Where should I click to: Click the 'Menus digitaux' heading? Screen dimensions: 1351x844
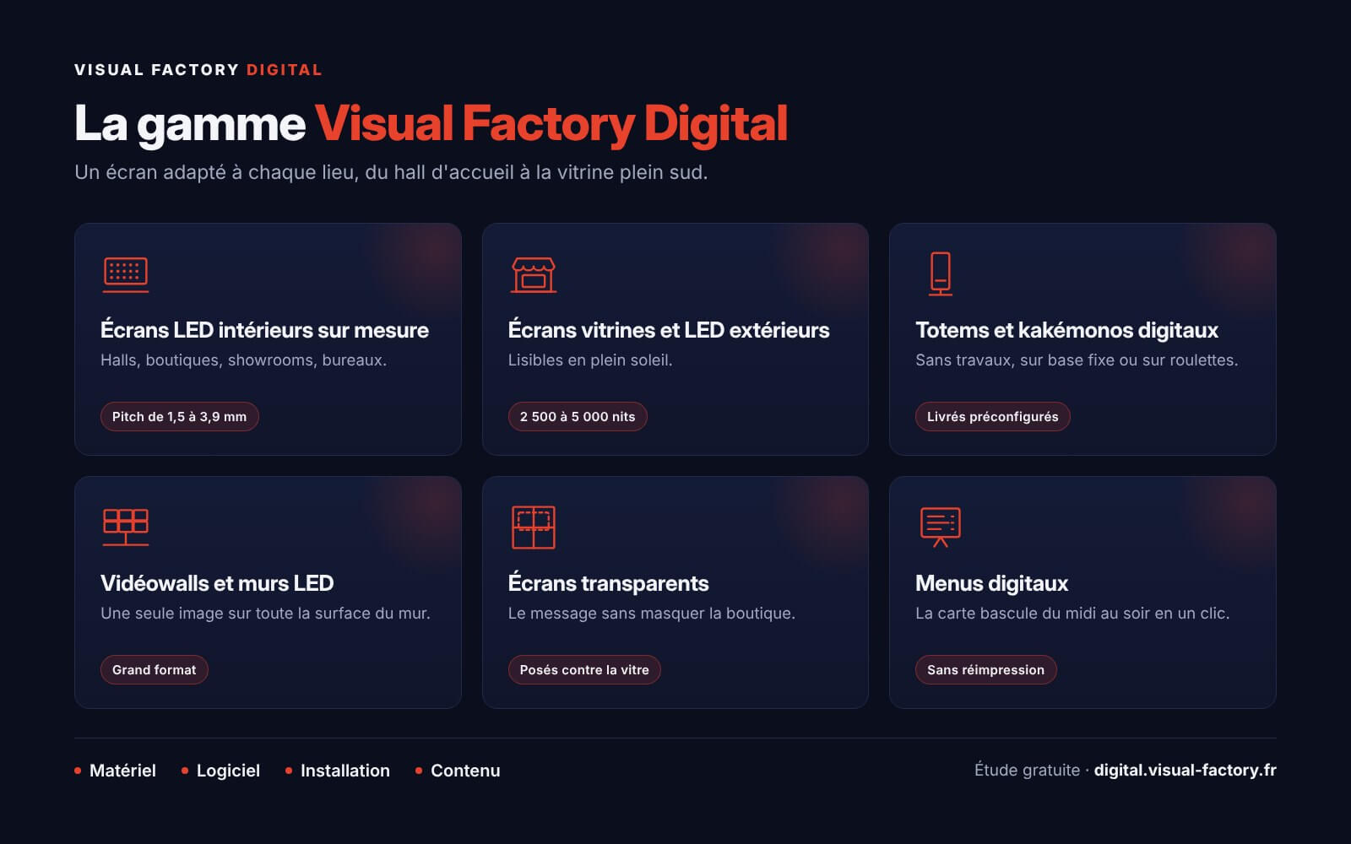pos(991,583)
